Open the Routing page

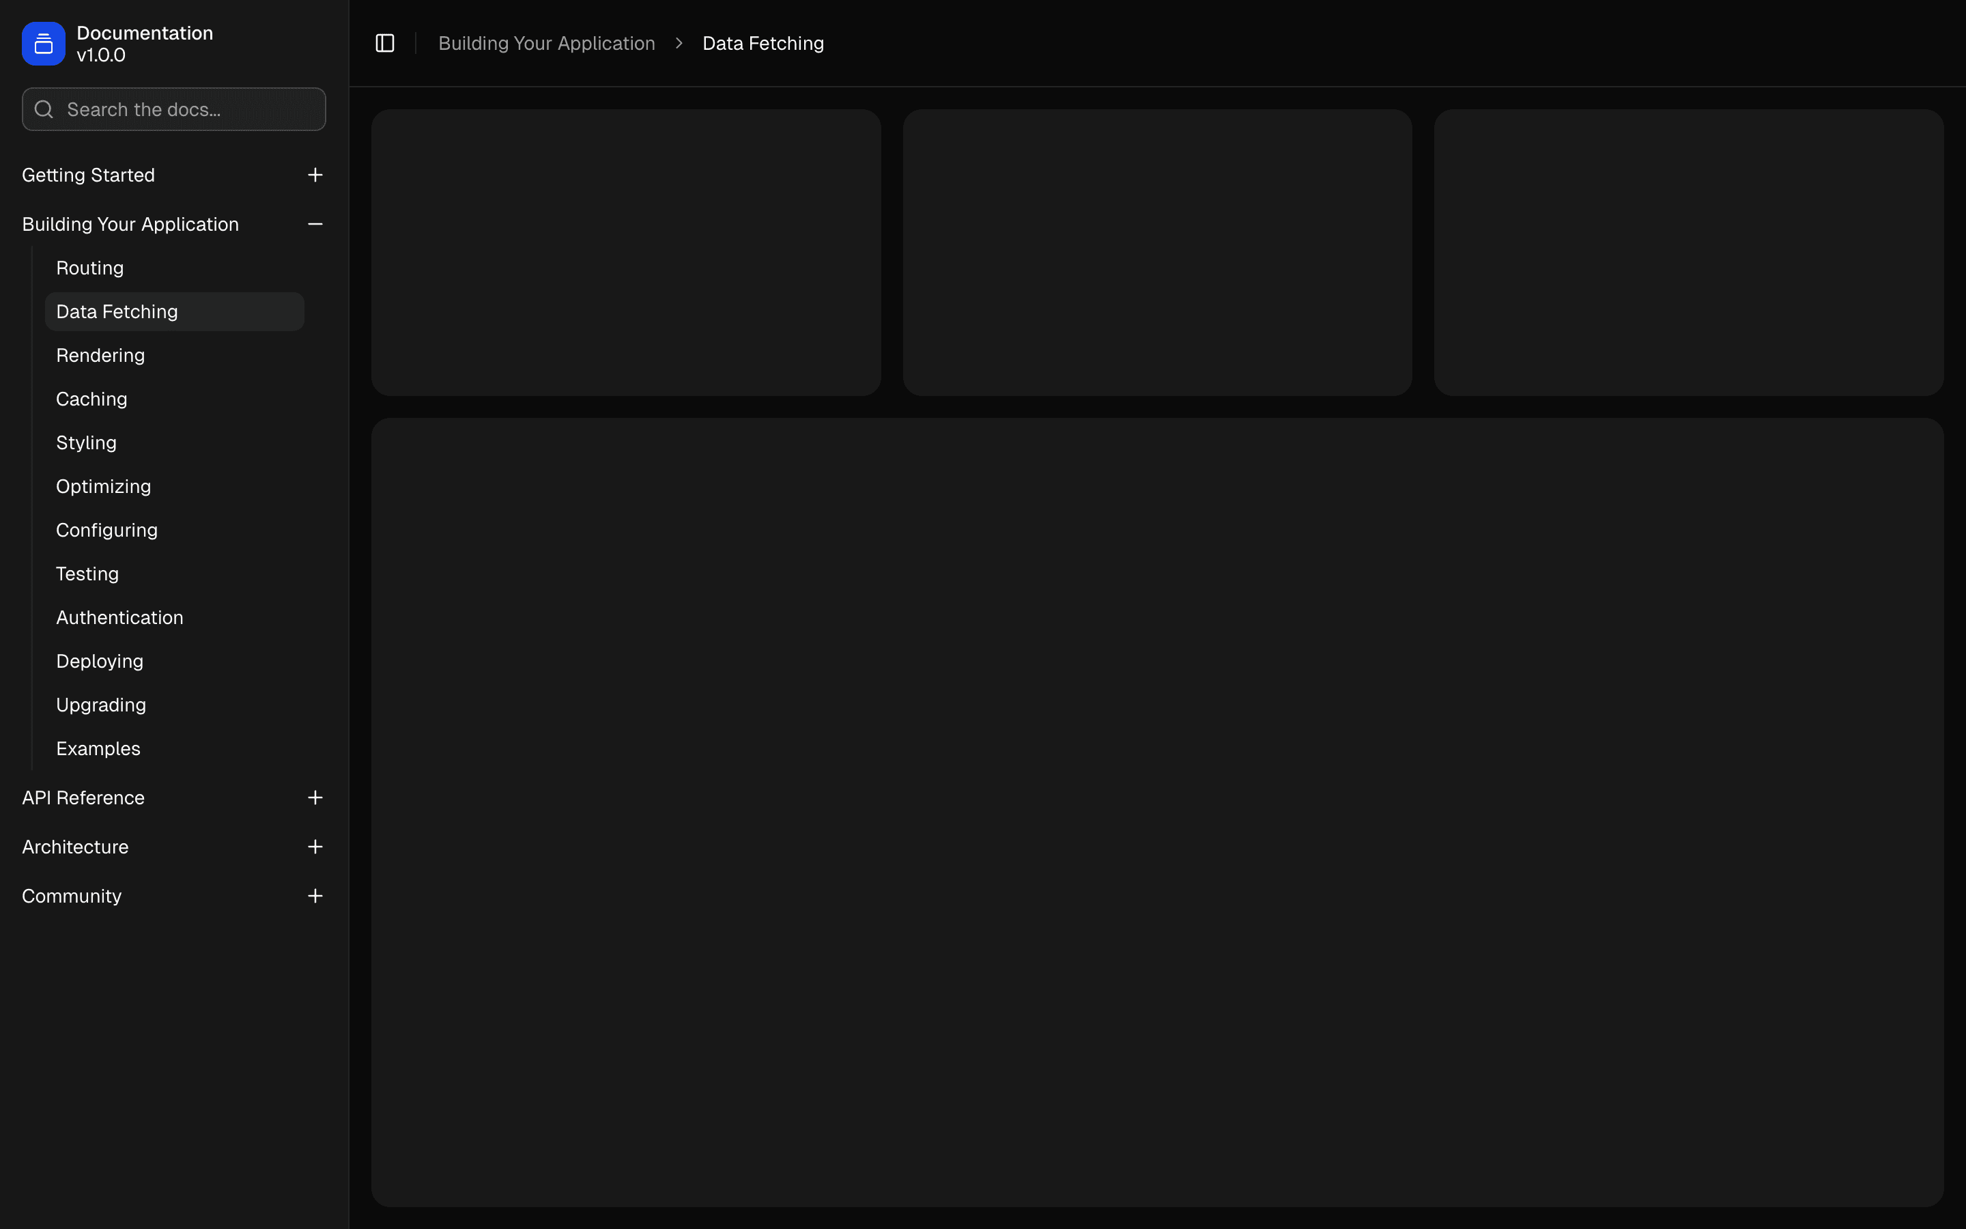pos(90,268)
